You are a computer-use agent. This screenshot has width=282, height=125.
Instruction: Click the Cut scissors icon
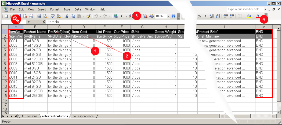coord(66,16)
